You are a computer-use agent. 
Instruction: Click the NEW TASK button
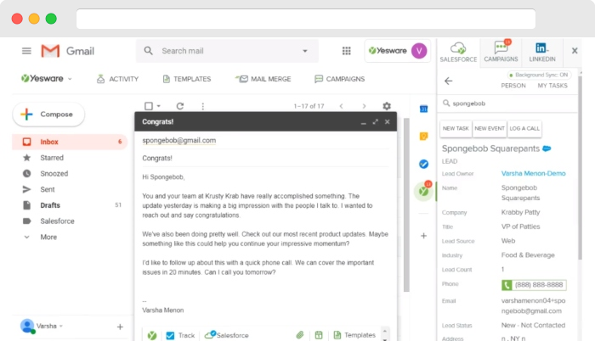point(456,128)
